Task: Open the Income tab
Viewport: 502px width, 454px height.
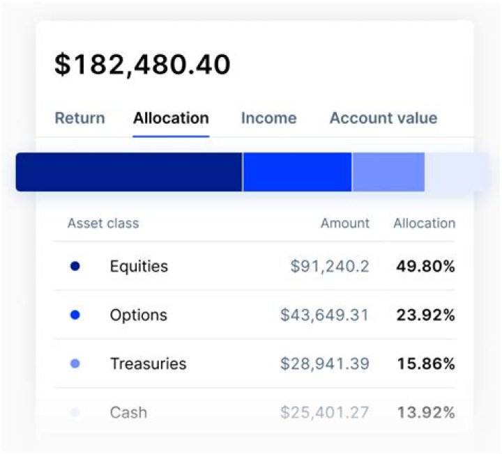Action: [x=268, y=118]
